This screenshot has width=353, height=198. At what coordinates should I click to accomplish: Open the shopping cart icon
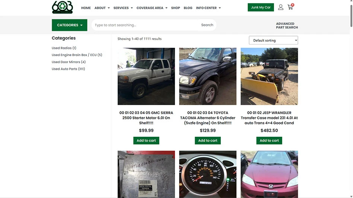[290, 7]
